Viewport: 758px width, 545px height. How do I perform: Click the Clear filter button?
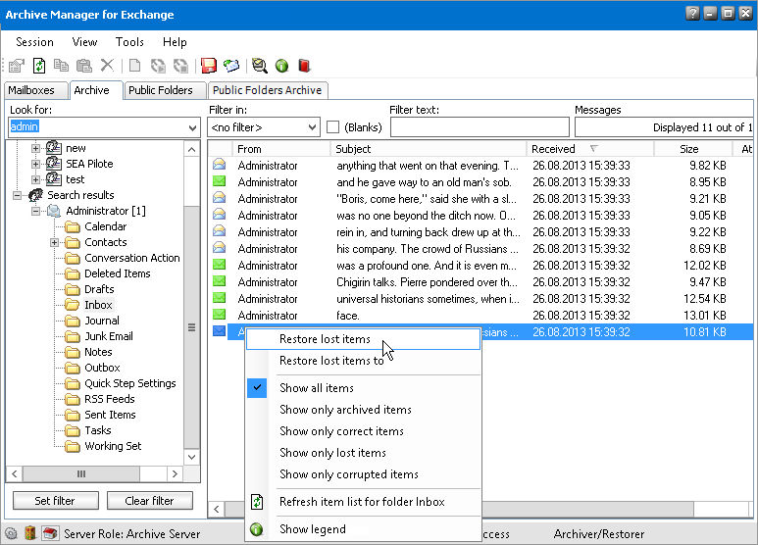[x=150, y=501]
